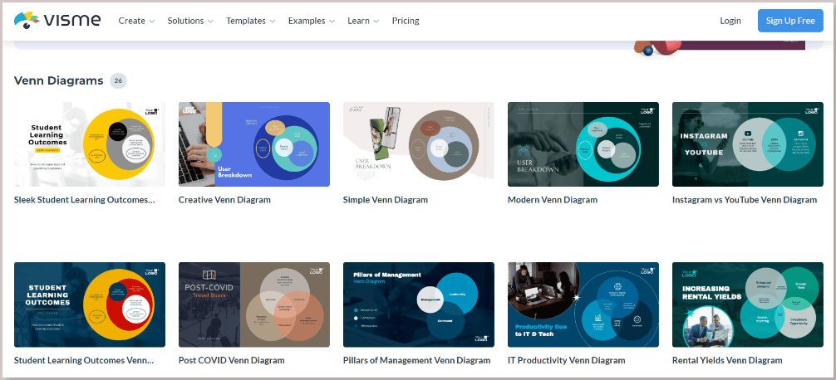Expand the Create menu chevron

coord(152,22)
